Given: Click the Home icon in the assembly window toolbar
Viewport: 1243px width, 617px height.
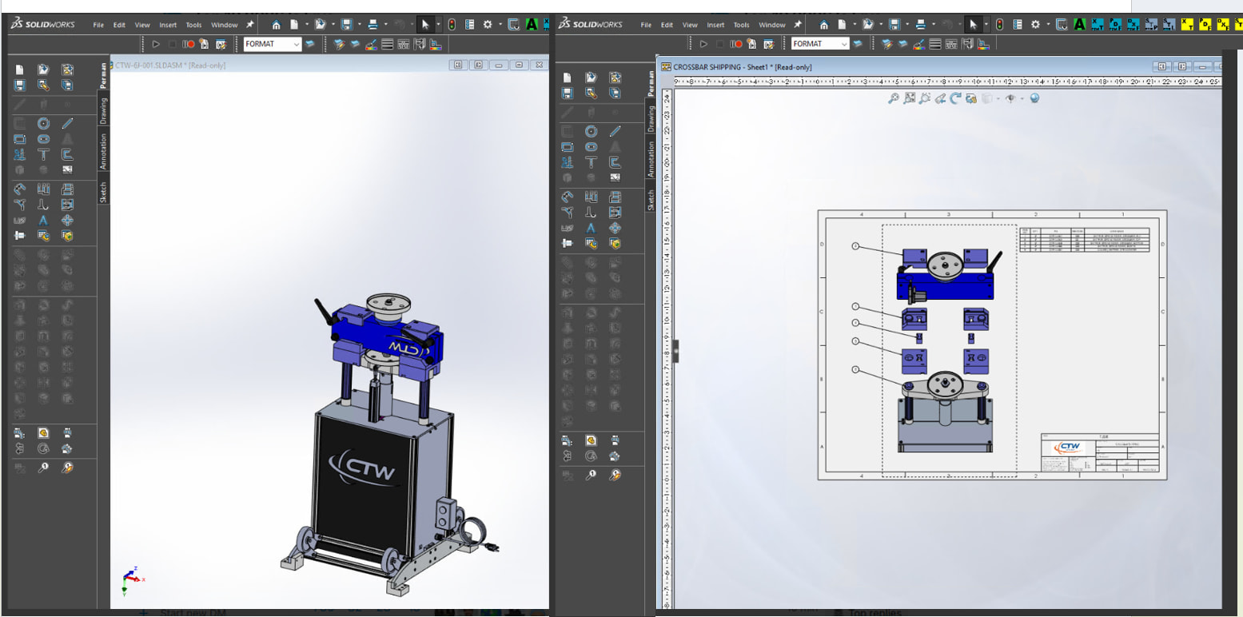Looking at the screenshot, I should tap(276, 25).
